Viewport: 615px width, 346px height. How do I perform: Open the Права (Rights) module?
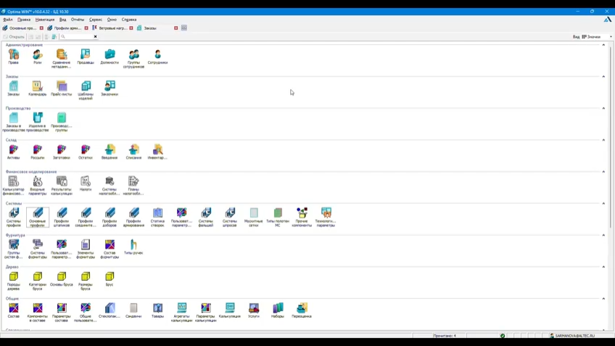click(x=13, y=57)
